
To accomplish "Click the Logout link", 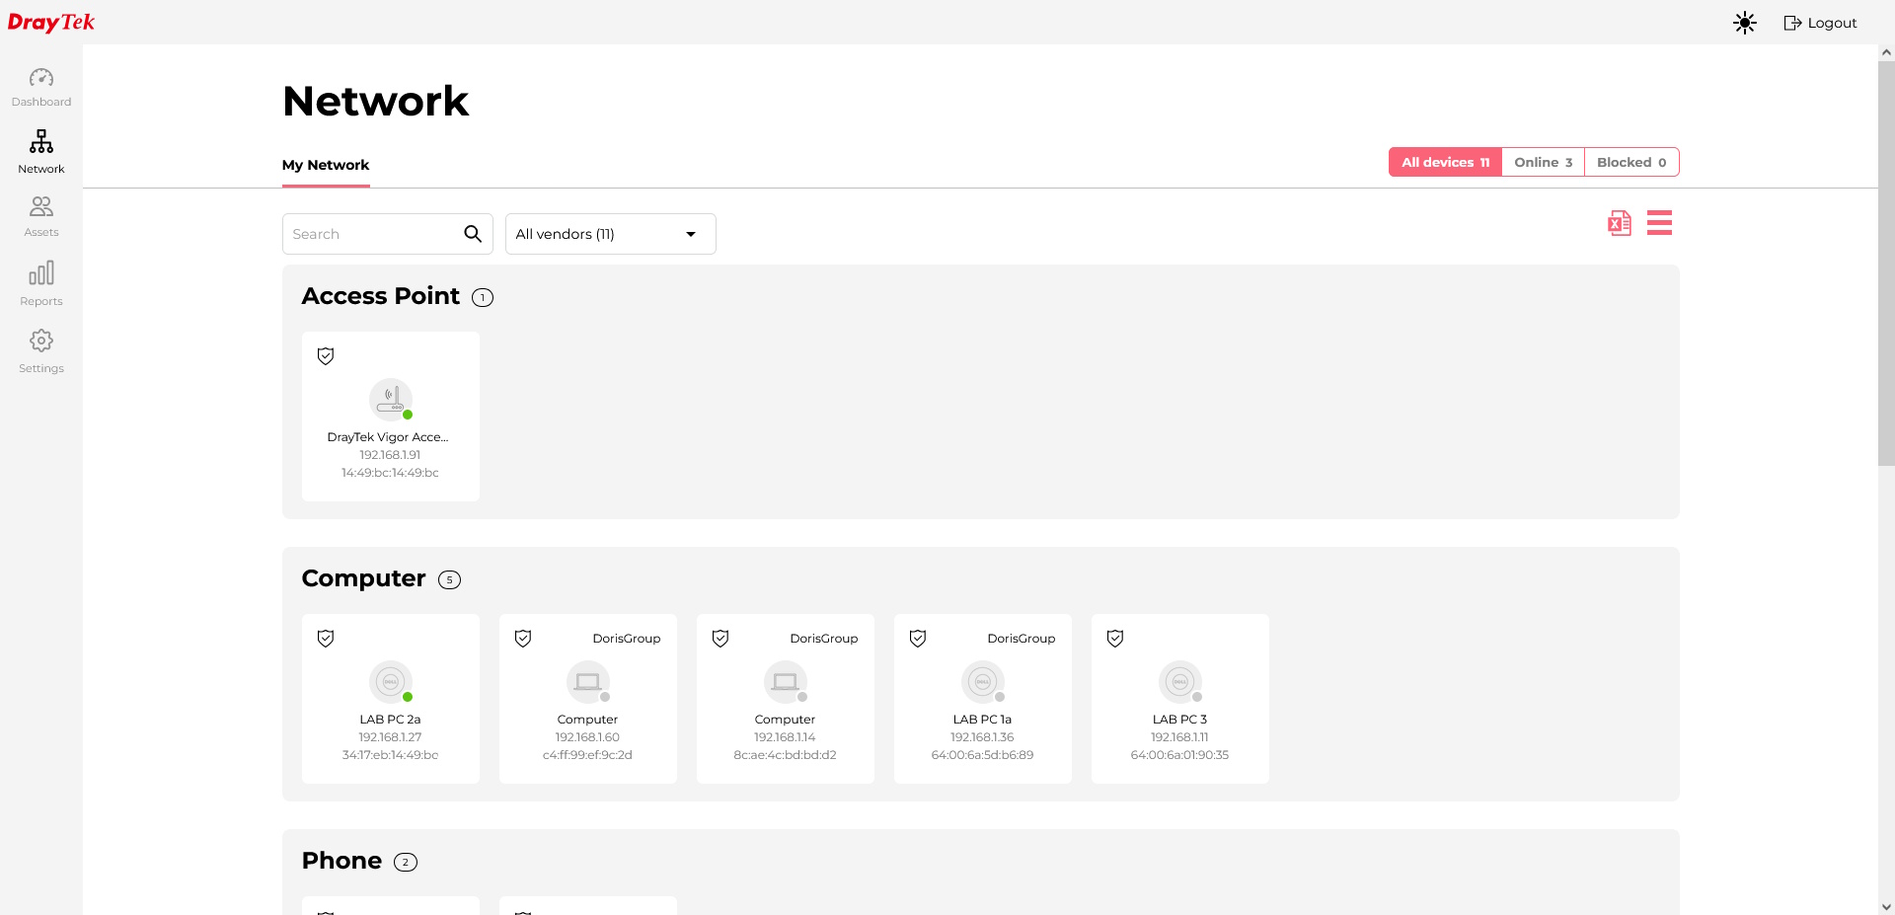I will [1820, 23].
